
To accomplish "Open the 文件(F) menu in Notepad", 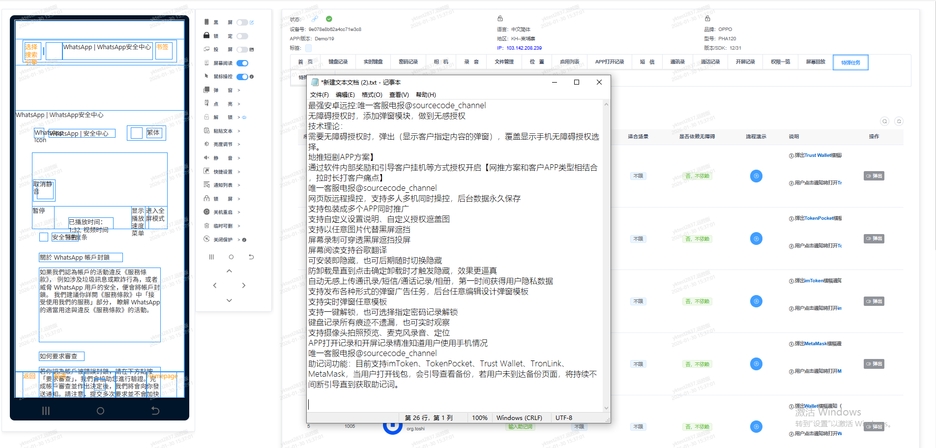I will coord(319,95).
